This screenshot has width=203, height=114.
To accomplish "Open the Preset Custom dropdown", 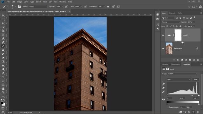I will pyautogui.click(x=182, y=74).
